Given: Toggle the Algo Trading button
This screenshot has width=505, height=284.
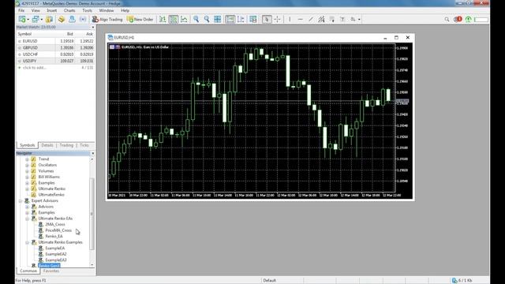Looking at the screenshot, I should point(107,19).
